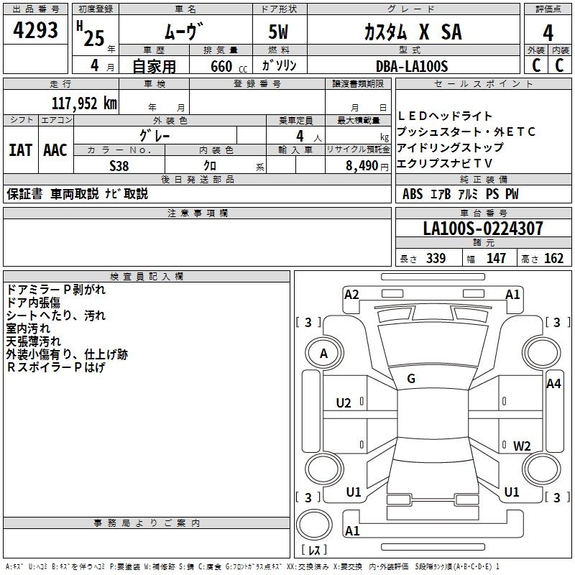Viewport: 575px width, 575px height.
Task: Click the LEDヘッドライト sales point
Action: [x=445, y=116]
